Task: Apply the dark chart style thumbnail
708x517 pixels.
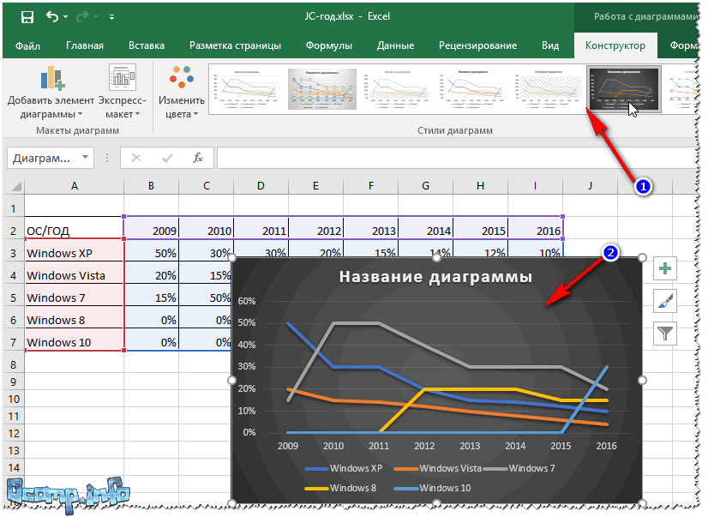Action: click(x=624, y=89)
